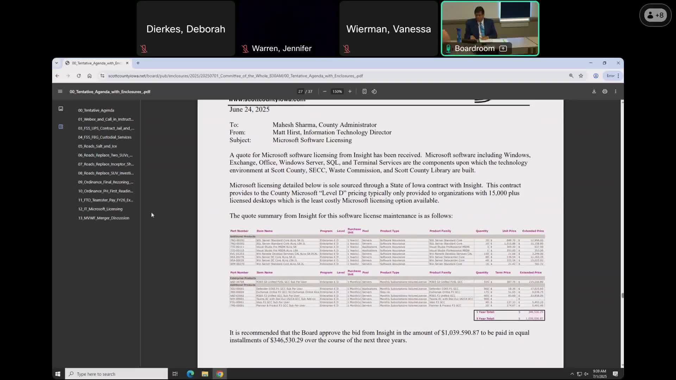Screen dimensions: 676x380
Task: Zoom out using the minus icon
Action: click(x=324, y=91)
